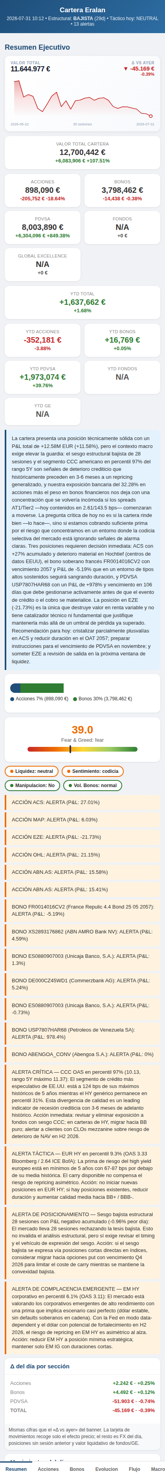The height and width of the screenshot is (1476, 165).
Task: Open the Flujo tab
Action: [x=134, y=1469]
